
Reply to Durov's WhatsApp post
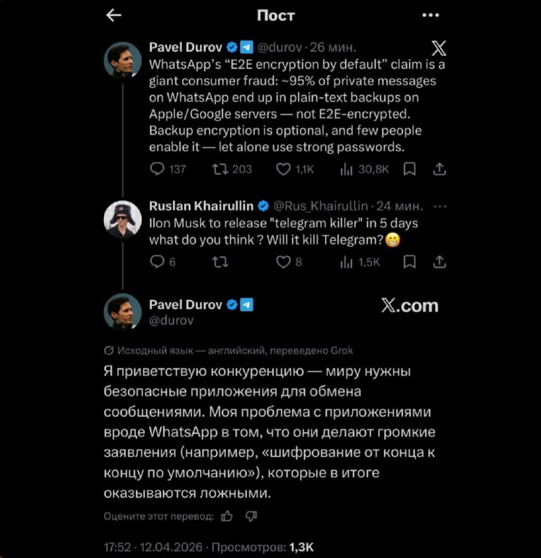tap(158, 169)
